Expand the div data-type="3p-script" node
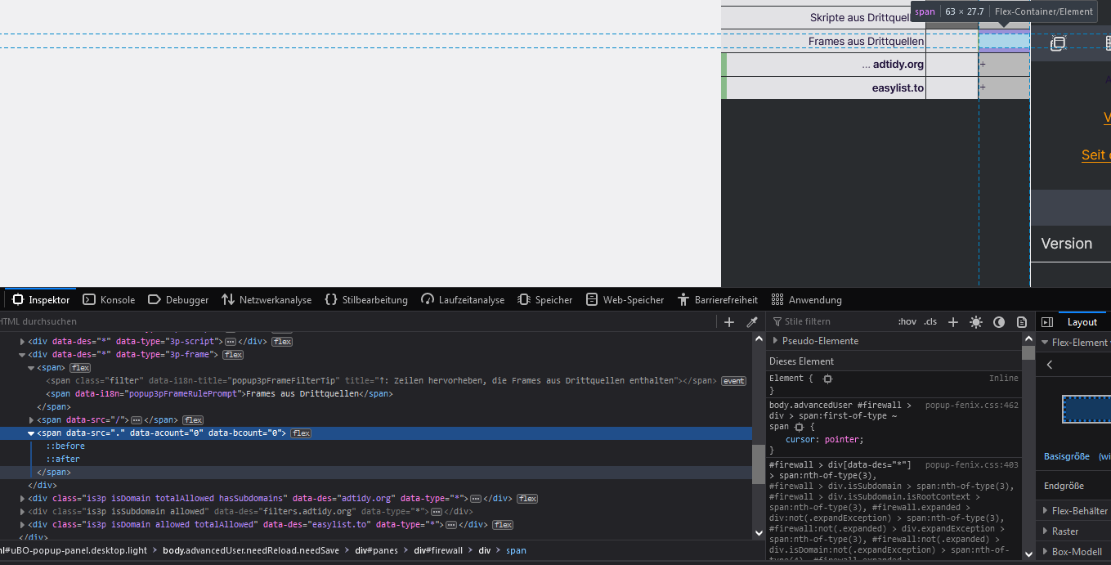Viewport: 1111px width, 565px height. (x=23, y=342)
